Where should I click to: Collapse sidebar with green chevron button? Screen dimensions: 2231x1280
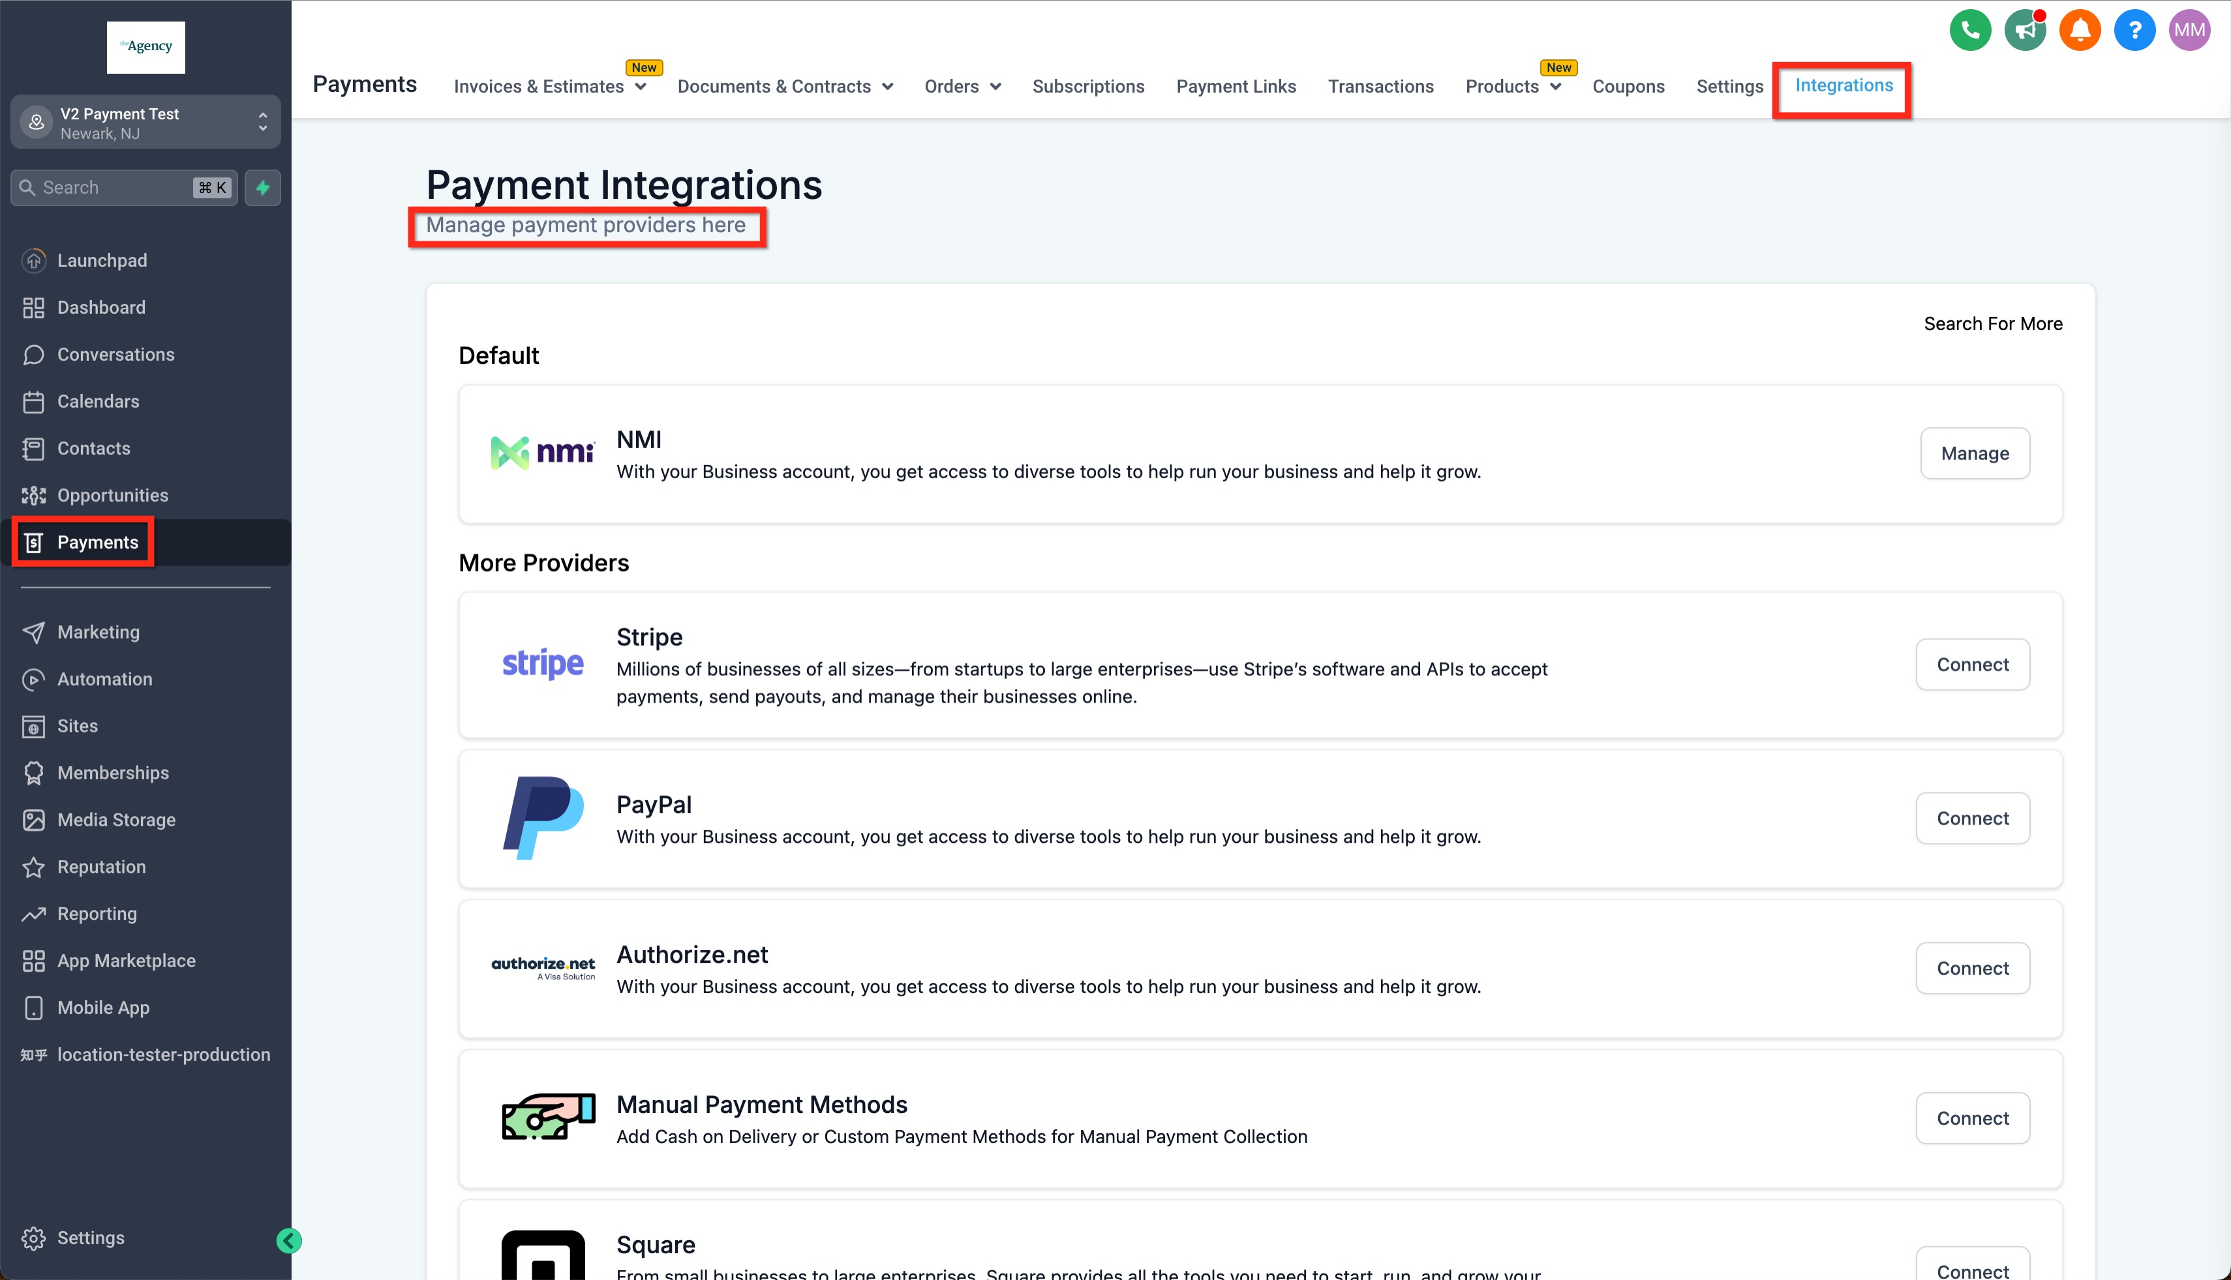289,1240
